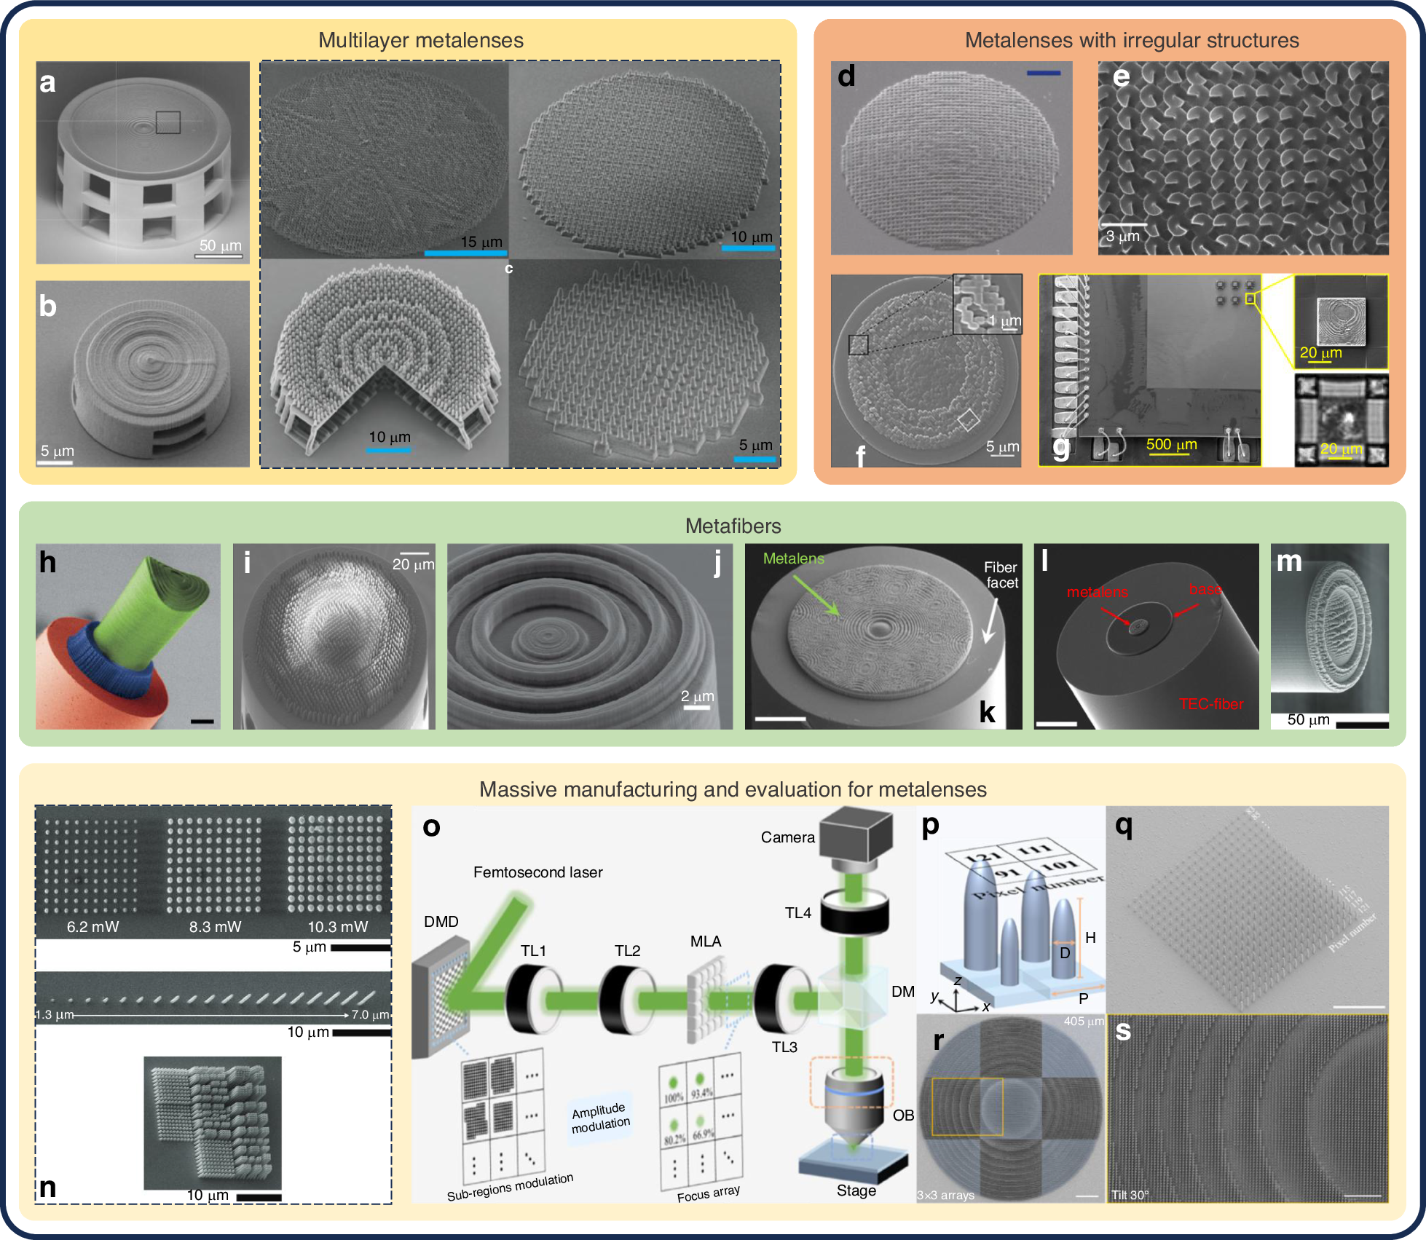Click the irregular structures SEM in panel e
1426x1240 pixels.
point(1242,158)
